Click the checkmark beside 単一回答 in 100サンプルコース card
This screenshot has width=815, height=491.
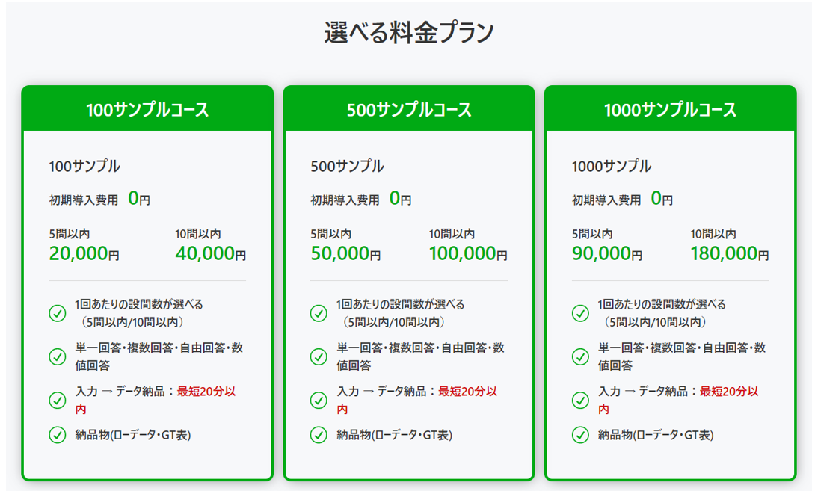(58, 356)
